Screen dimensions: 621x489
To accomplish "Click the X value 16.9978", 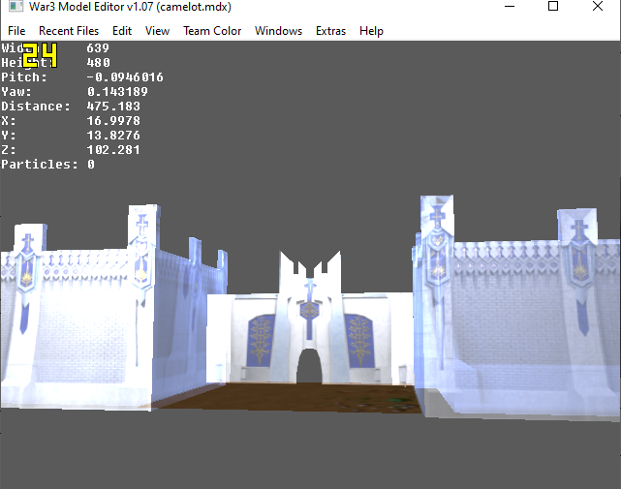I will pos(113,121).
